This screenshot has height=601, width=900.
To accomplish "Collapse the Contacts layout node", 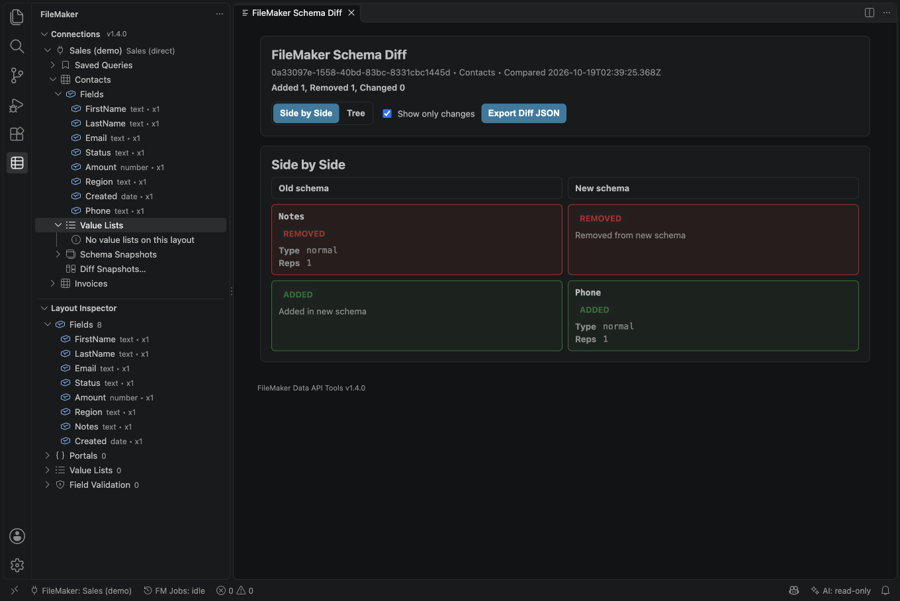I will click(53, 79).
